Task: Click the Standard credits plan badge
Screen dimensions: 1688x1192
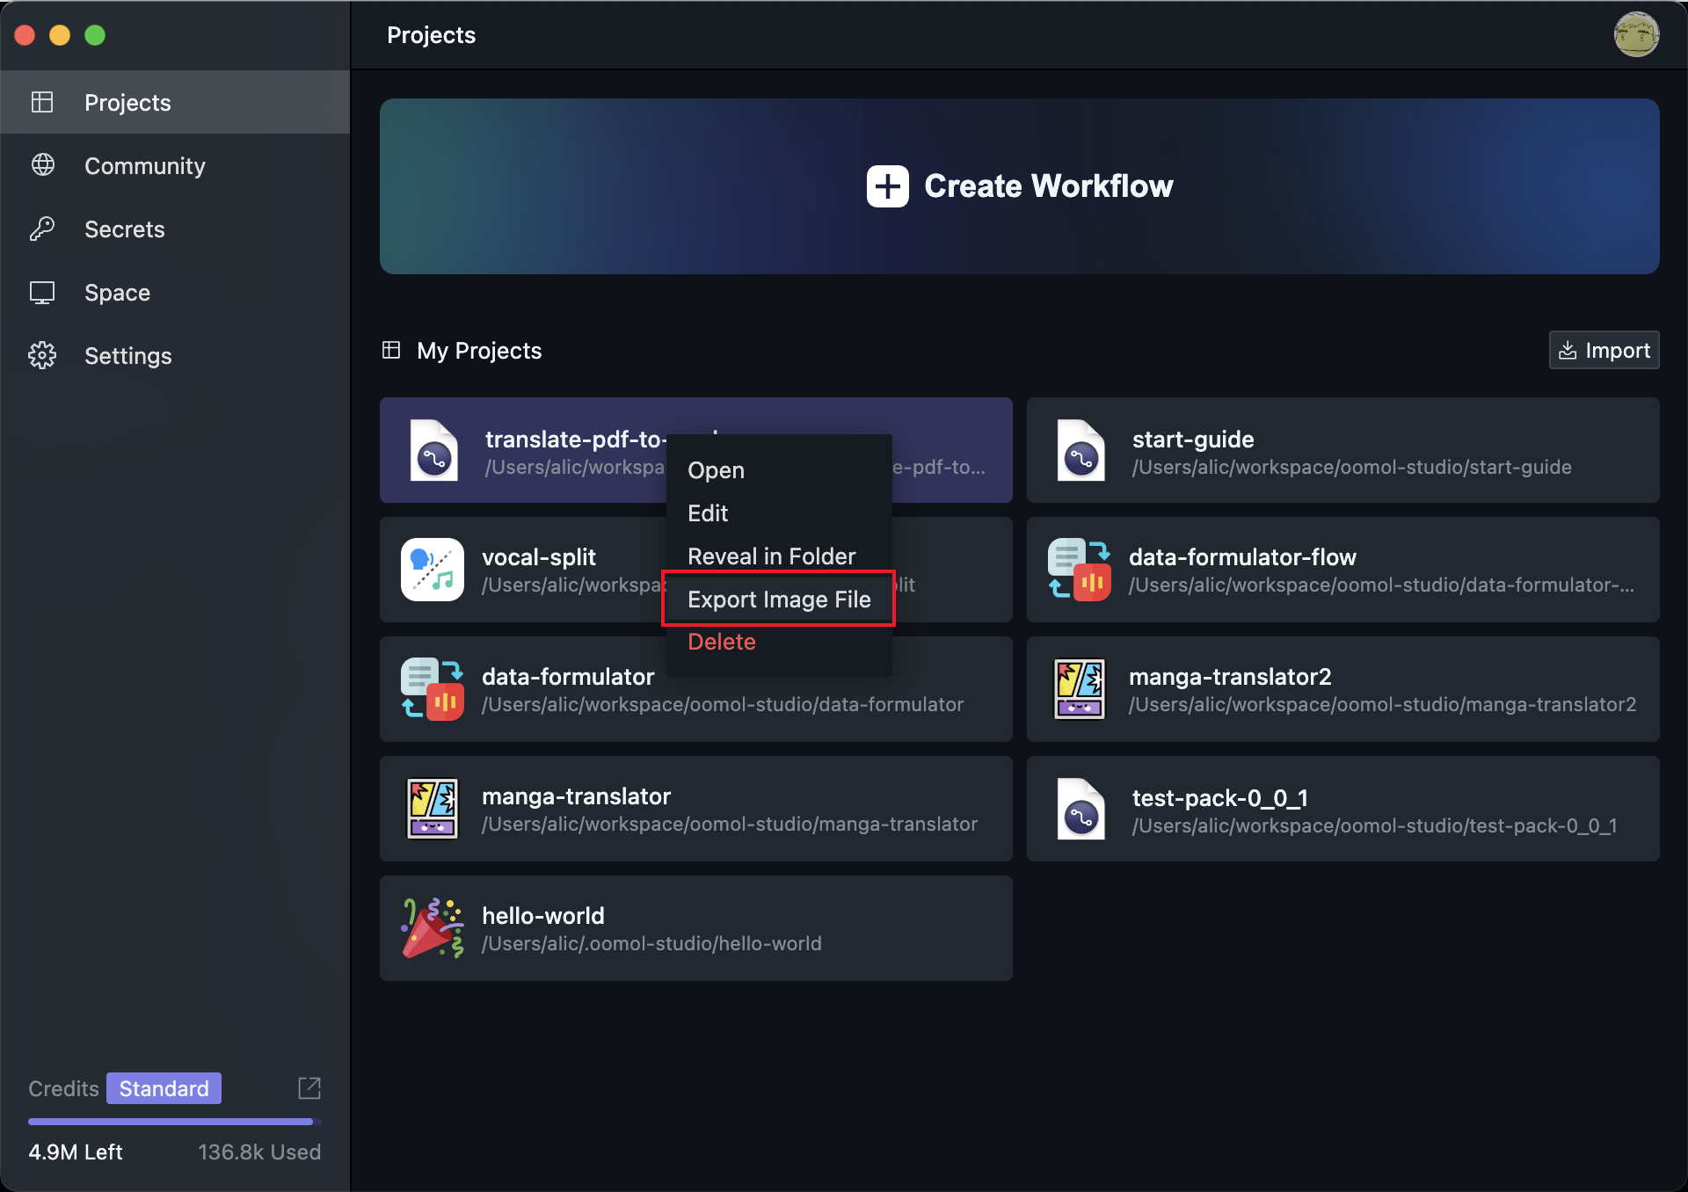Action: point(164,1088)
